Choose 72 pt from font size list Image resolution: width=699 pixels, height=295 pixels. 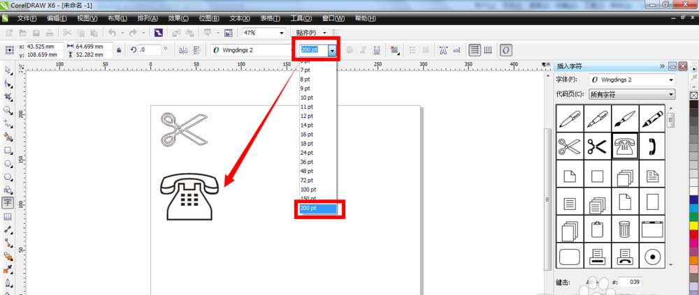pos(308,180)
